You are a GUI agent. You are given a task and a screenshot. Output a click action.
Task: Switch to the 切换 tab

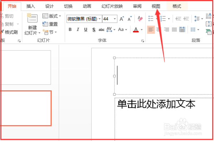[68, 6]
